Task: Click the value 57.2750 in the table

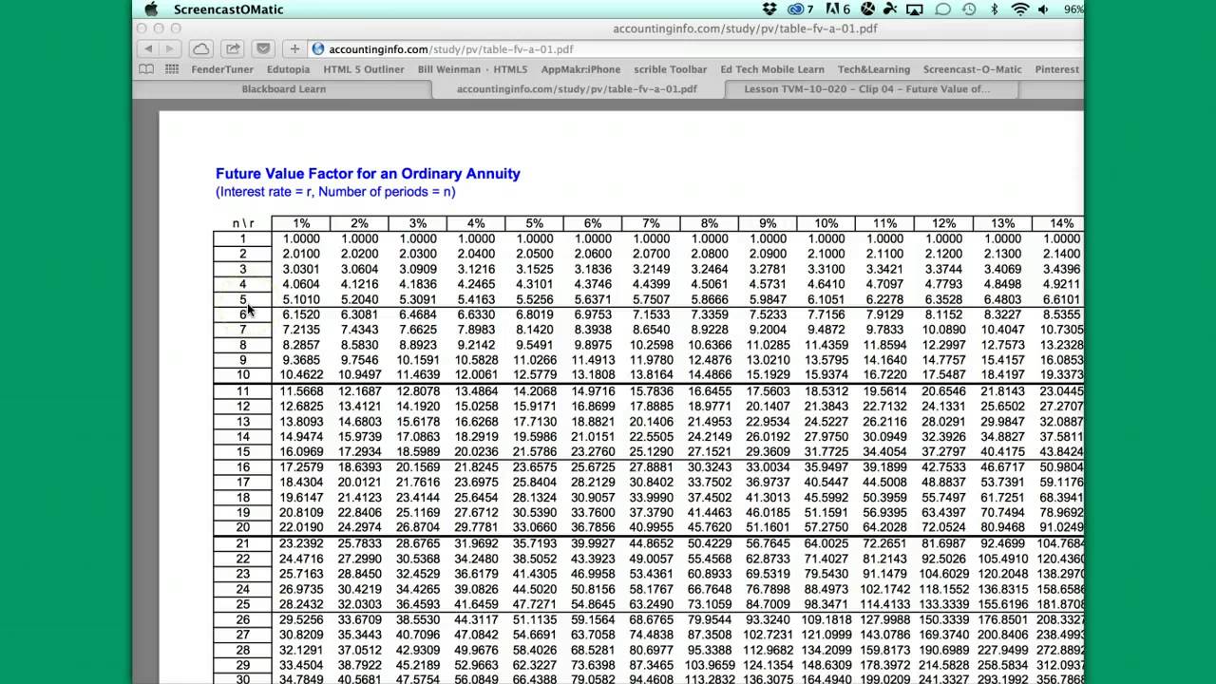Action: click(826, 527)
